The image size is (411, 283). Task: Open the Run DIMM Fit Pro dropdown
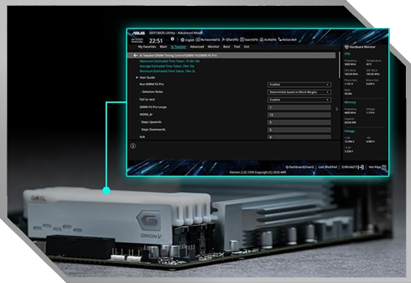299,84
